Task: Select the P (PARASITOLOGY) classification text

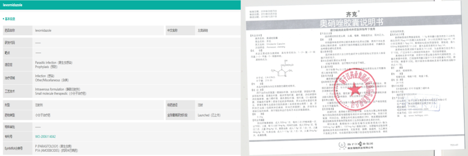Action: coord(53,147)
